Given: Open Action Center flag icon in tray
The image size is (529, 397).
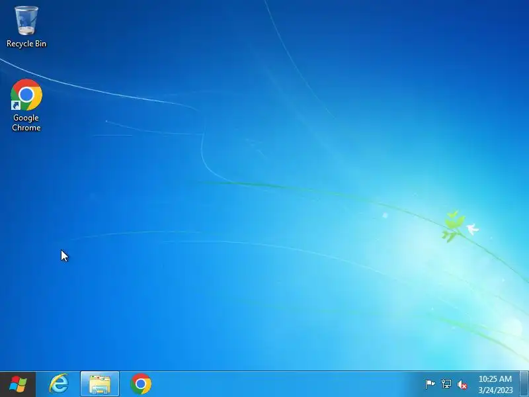Looking at the screenshot, I should 430,384.
